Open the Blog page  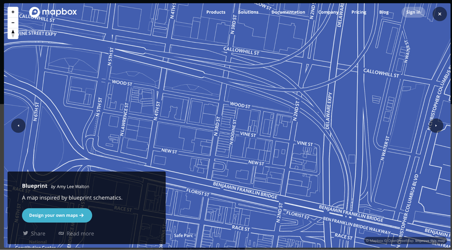pyautogui.click(x=384, y=12)
